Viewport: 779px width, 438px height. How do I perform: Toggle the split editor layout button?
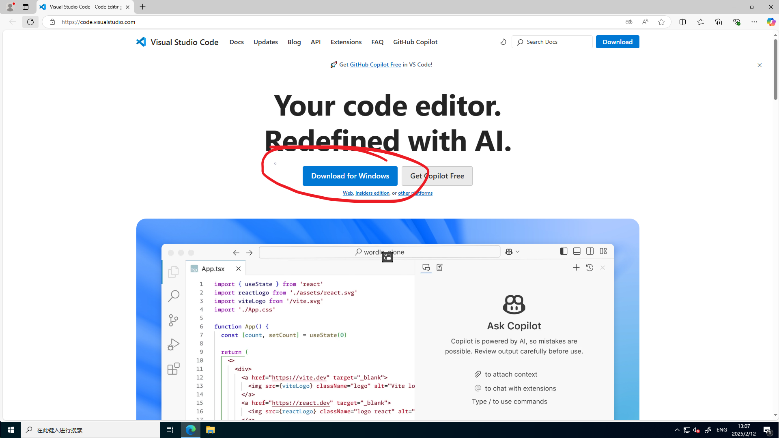click(590, 251)
